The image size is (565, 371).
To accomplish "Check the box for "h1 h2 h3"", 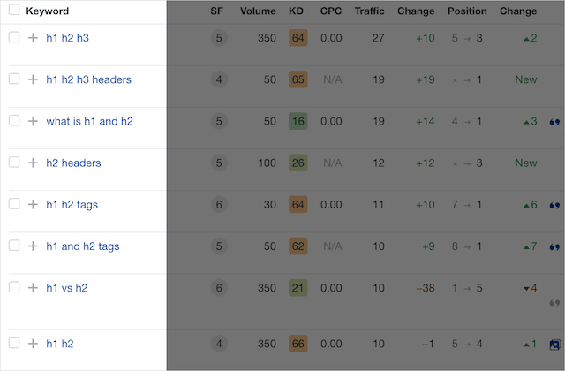I will (x=14, y=38).
